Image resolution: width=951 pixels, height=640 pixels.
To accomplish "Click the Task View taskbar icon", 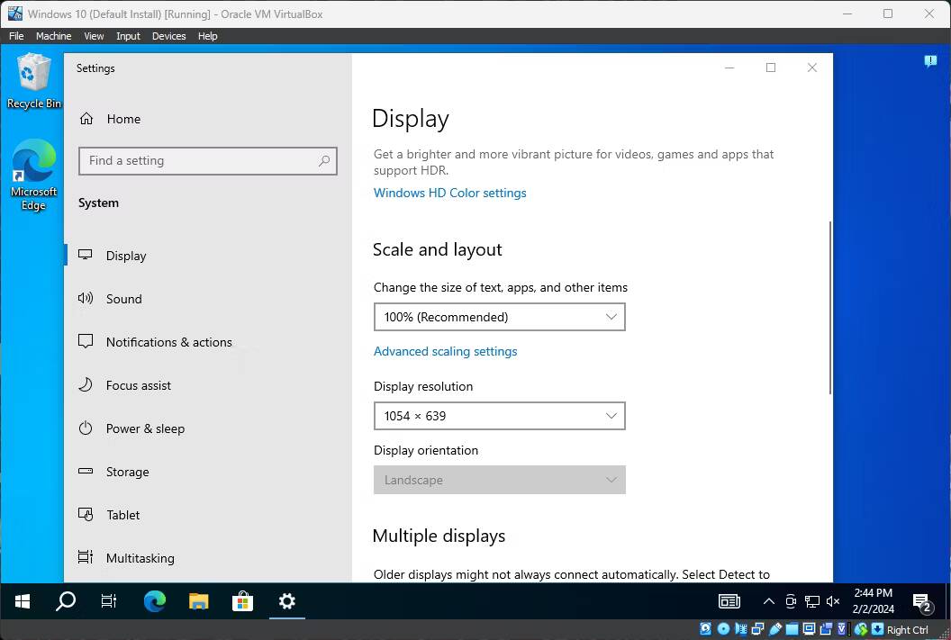I will tap(109, 601).
